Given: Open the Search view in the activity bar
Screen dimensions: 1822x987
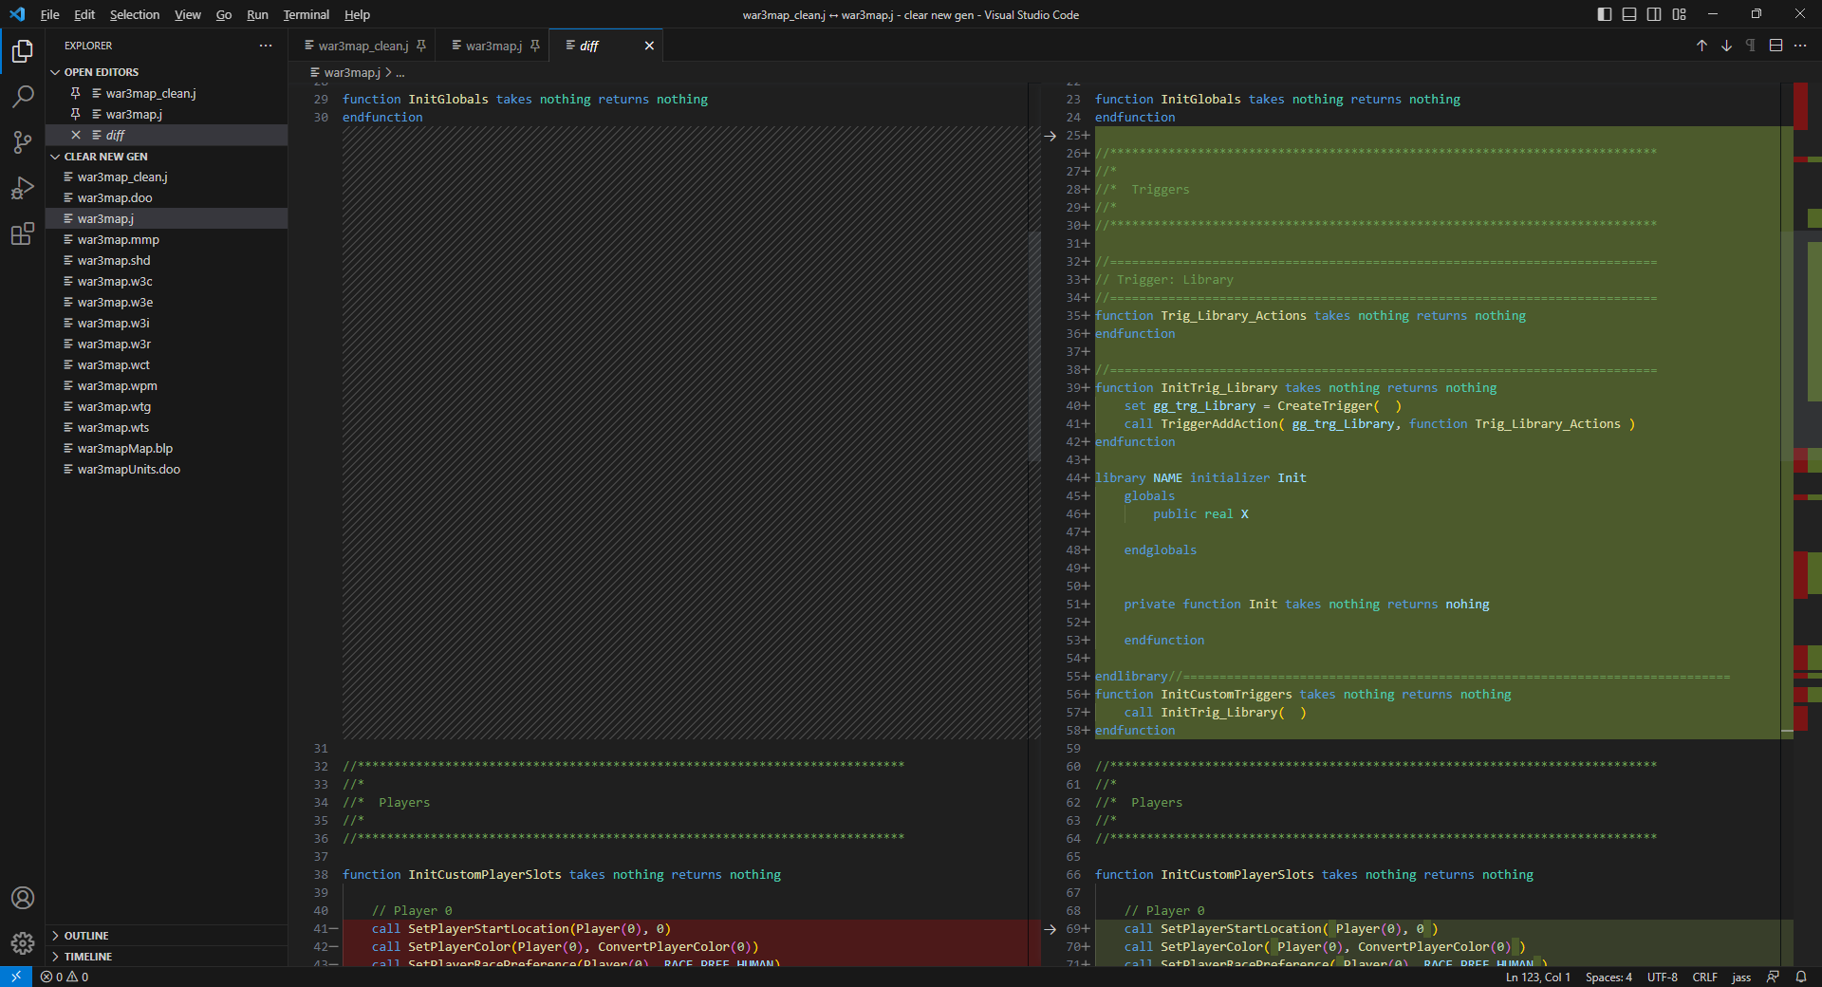Looking at the screenshot, I should 23,96.
